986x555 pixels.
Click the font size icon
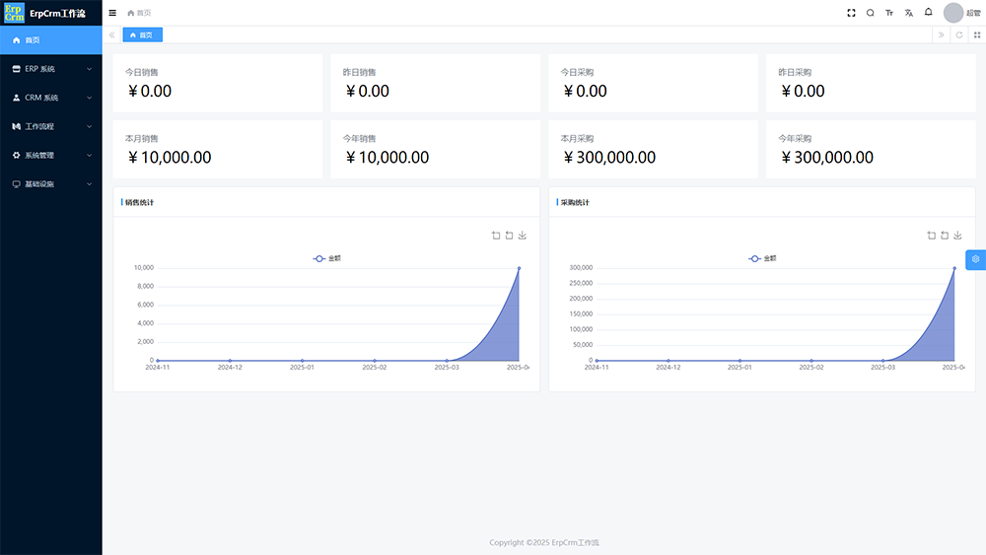(x=889, y=13)
